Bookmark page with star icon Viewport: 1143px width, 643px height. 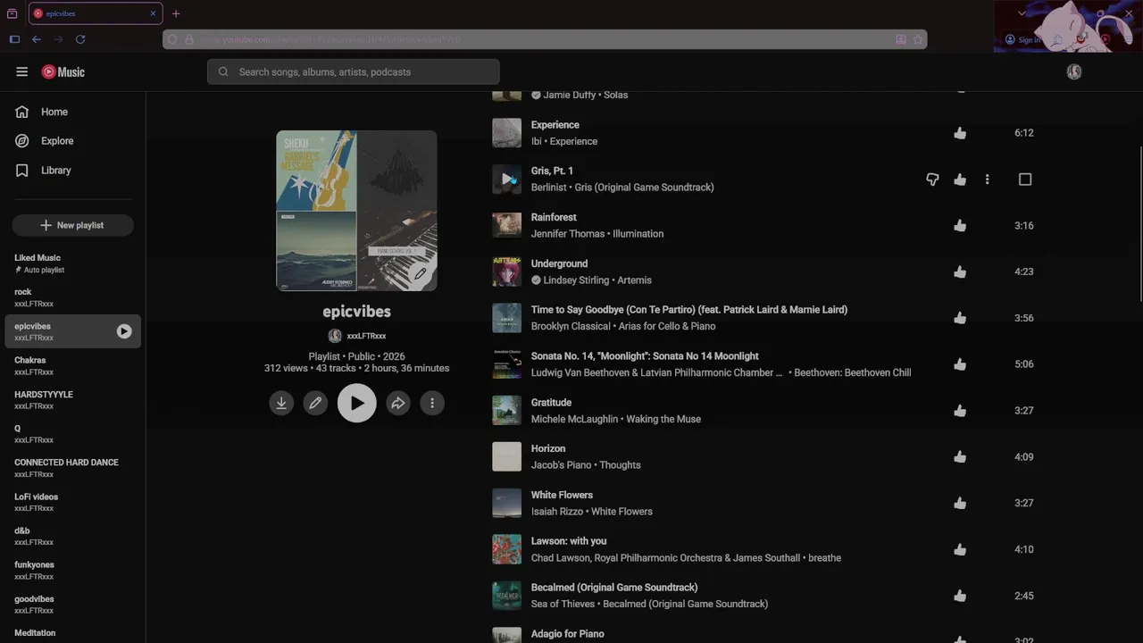click(x=917, y=39)
